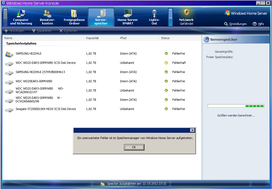
Task: Click the console title bar home icon
Action: point(4,3)
